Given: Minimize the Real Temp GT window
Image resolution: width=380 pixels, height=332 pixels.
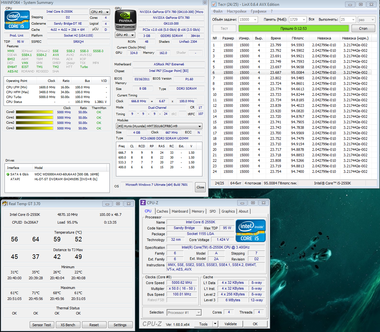Looking at the screenshot, I should (107, 204).
